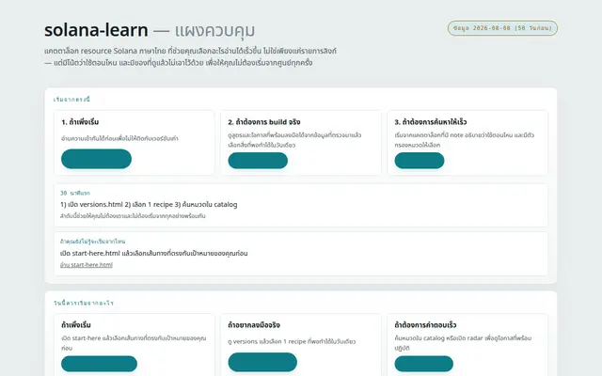
Task: Click the "solana-learn" page title
Action: pos(96,30)
